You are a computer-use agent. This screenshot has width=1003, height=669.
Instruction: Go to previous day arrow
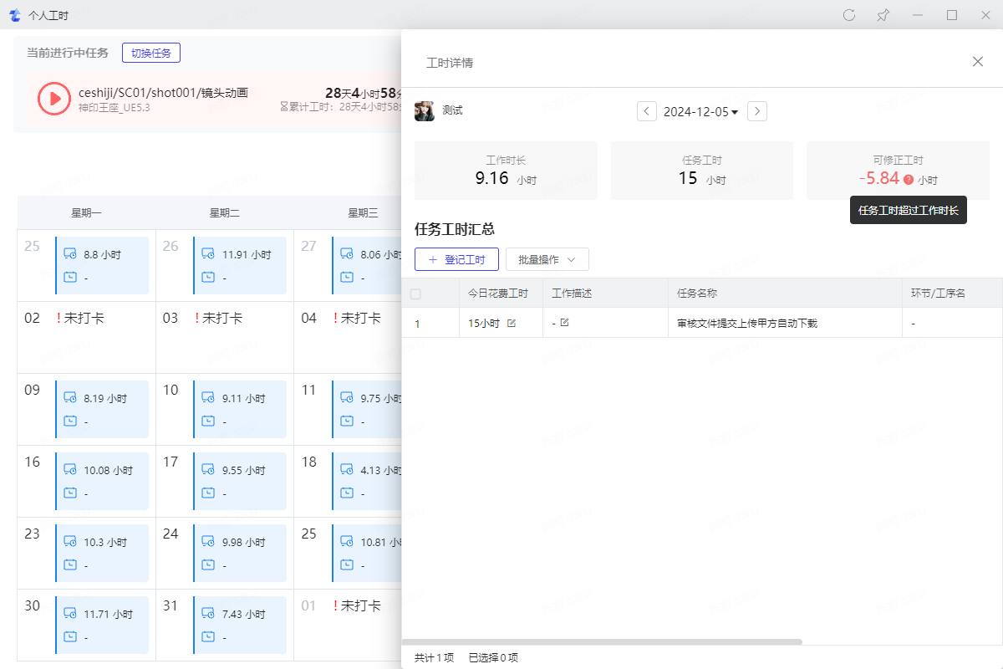(647, 111)
